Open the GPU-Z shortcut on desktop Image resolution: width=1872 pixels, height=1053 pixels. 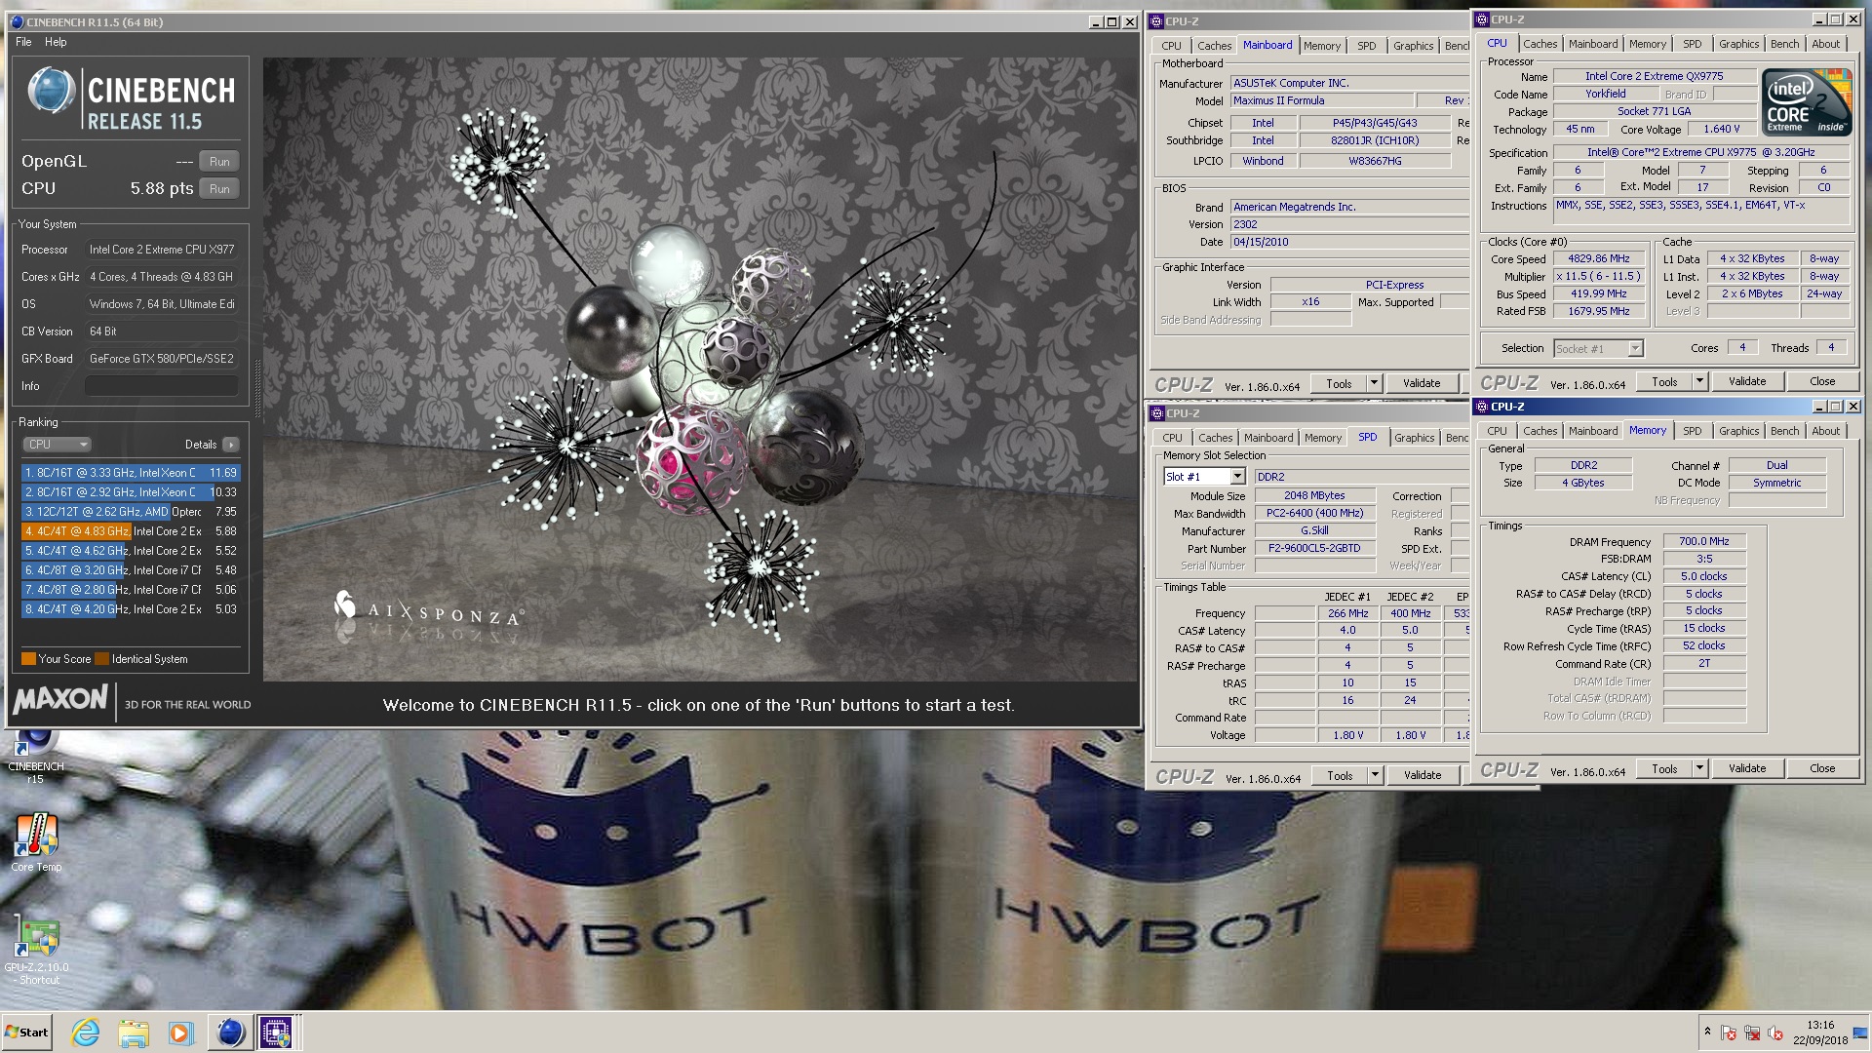pyautogui.click(x=38, y=951)
